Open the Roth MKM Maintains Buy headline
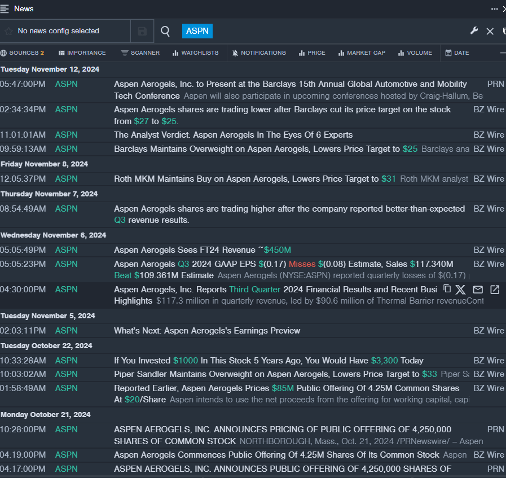 [247, 179]
